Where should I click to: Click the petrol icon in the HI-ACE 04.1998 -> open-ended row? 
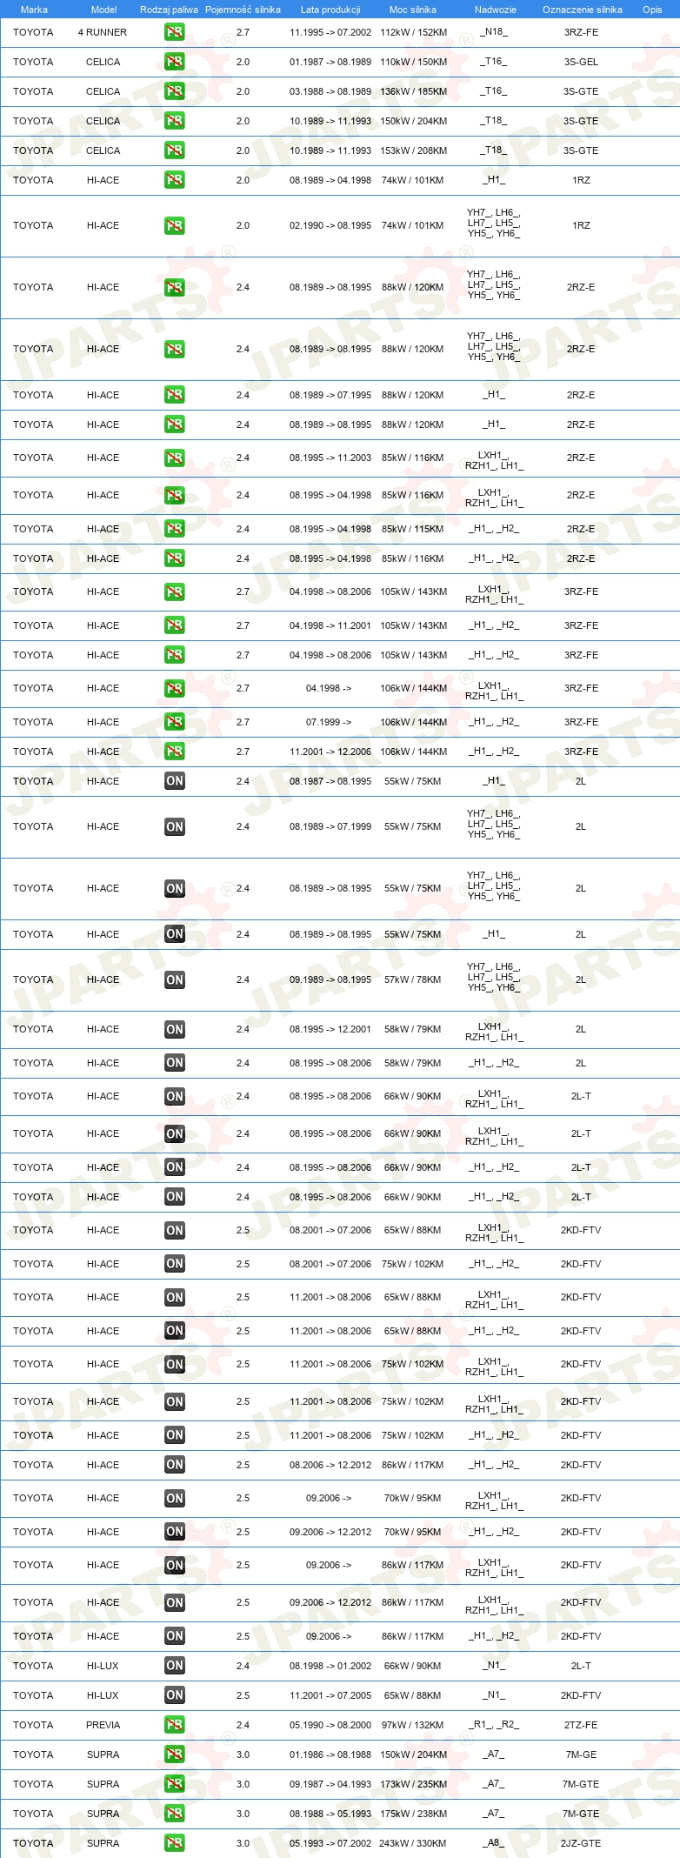pyautogui.click(x=175, y=688)
